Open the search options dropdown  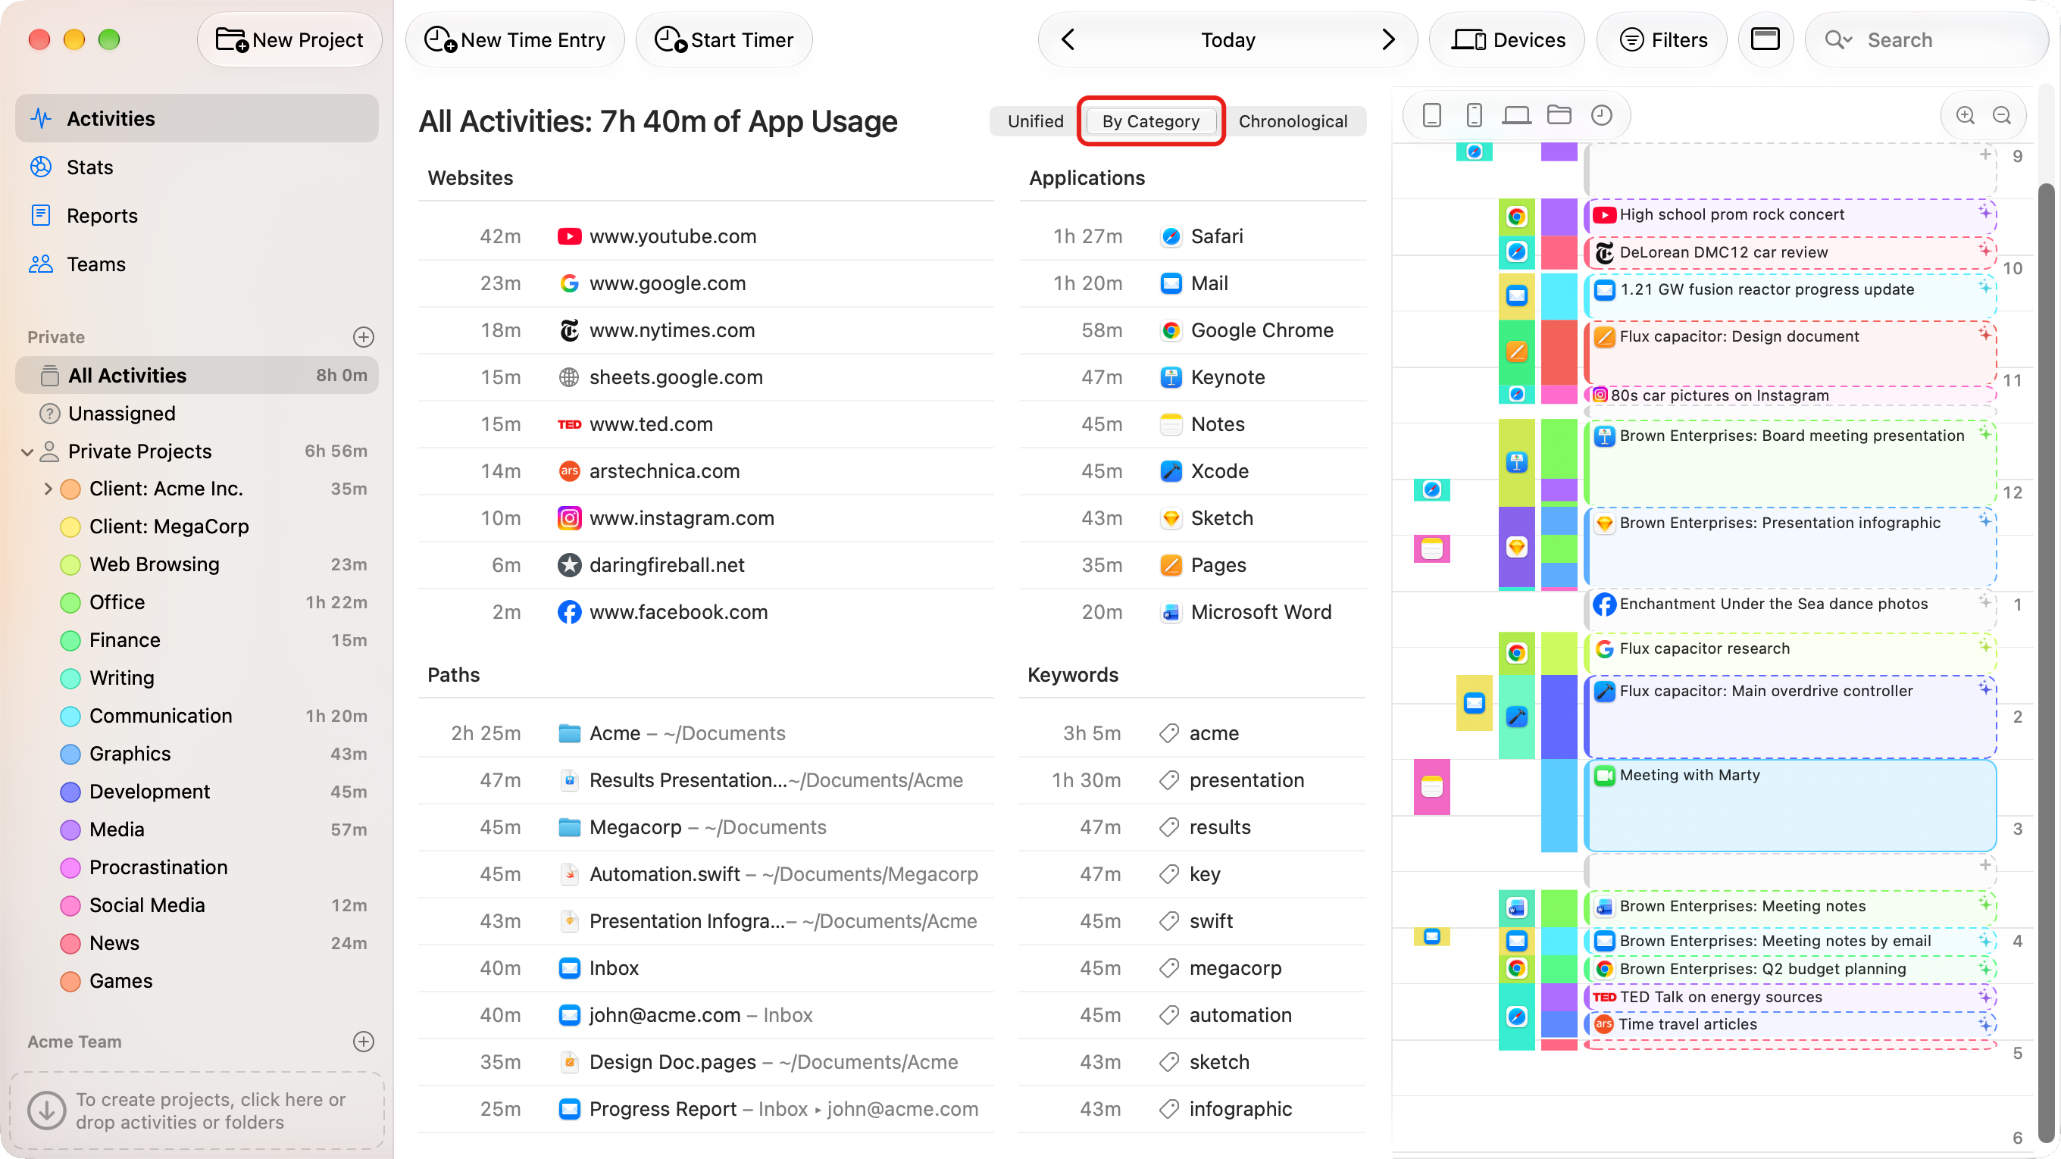pos(1840,39)
